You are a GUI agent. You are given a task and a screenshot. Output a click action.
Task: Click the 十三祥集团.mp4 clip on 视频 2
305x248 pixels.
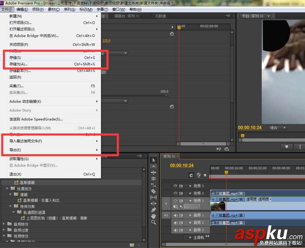point(258,193)
